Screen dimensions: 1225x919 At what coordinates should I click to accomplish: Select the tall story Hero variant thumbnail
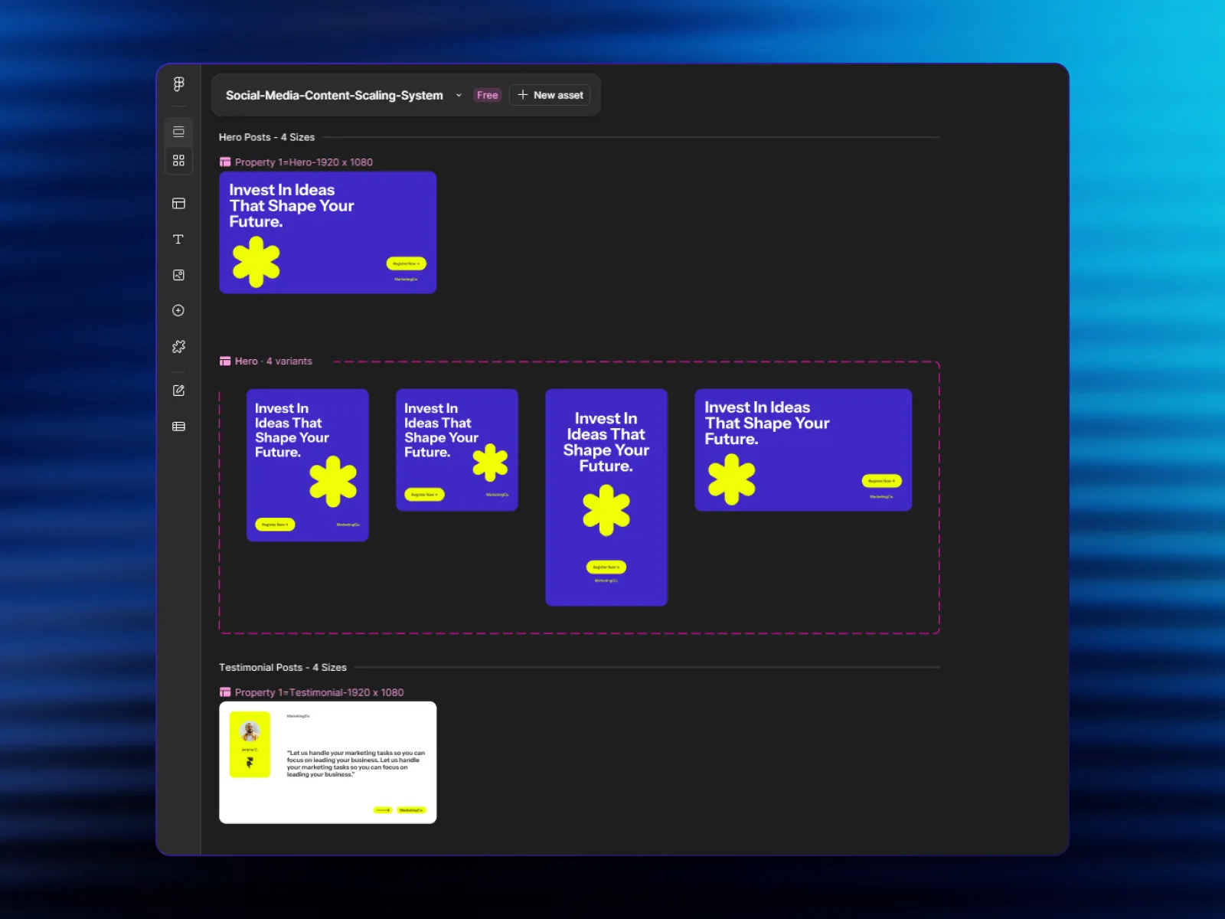coord(606,498)
